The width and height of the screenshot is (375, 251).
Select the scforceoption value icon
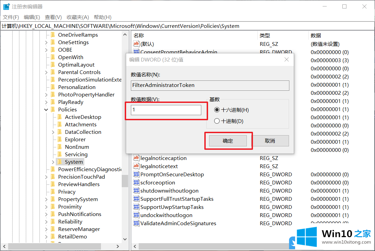coord(136,182)
